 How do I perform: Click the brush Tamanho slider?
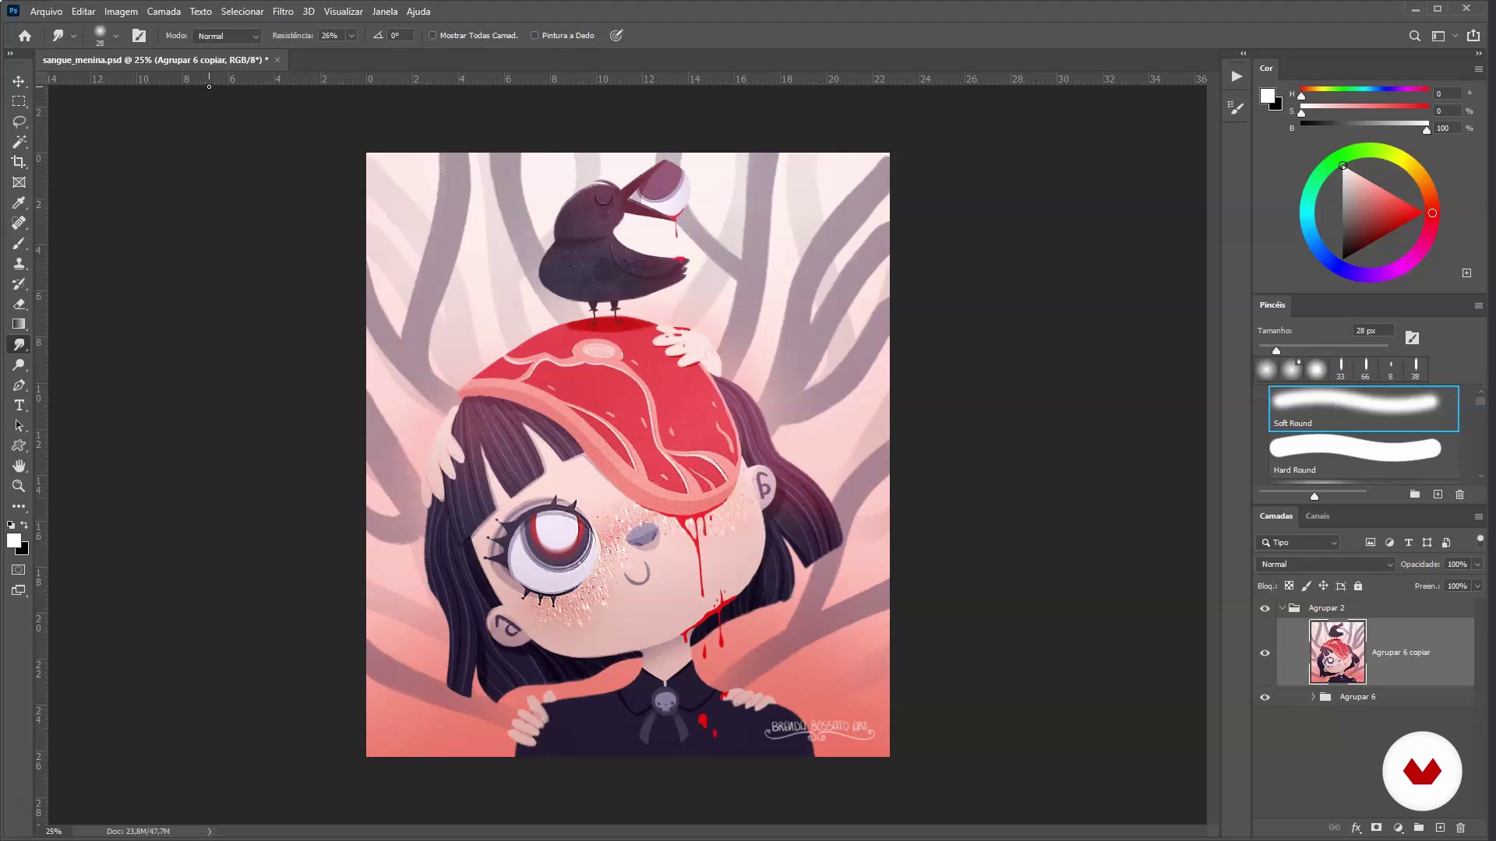(1323, 347)
